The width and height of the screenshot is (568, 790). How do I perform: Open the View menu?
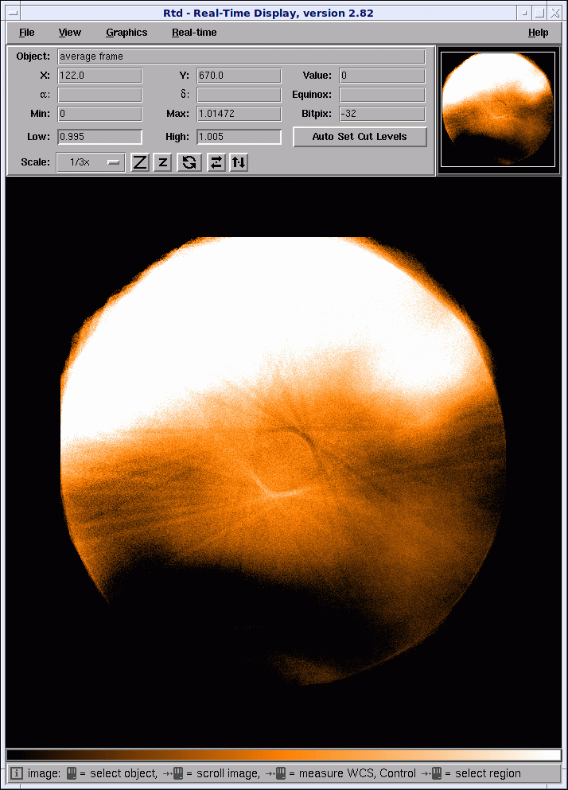click(x=69, y=33)
